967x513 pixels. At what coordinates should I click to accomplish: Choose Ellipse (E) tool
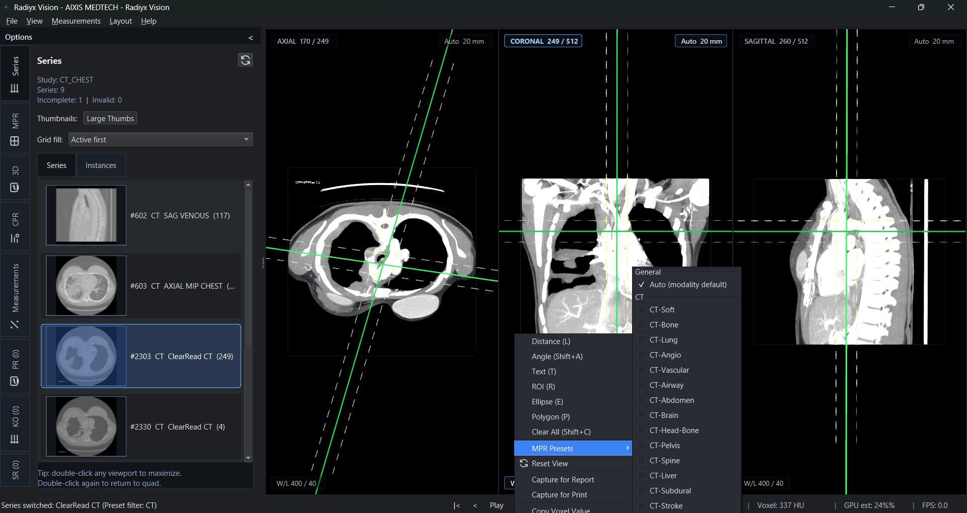click(573, 402)
